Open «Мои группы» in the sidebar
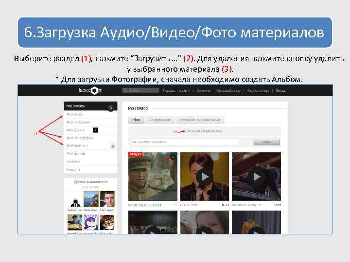The image size is (350, 262). tap(76, 153)
